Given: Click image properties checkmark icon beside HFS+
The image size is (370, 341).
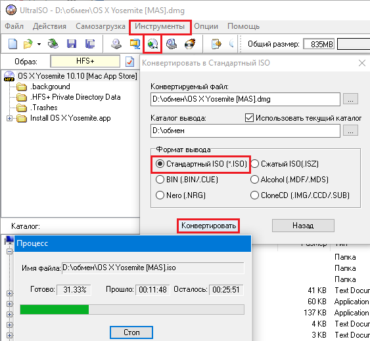Looking at the screenshot, I should (129, 62).
